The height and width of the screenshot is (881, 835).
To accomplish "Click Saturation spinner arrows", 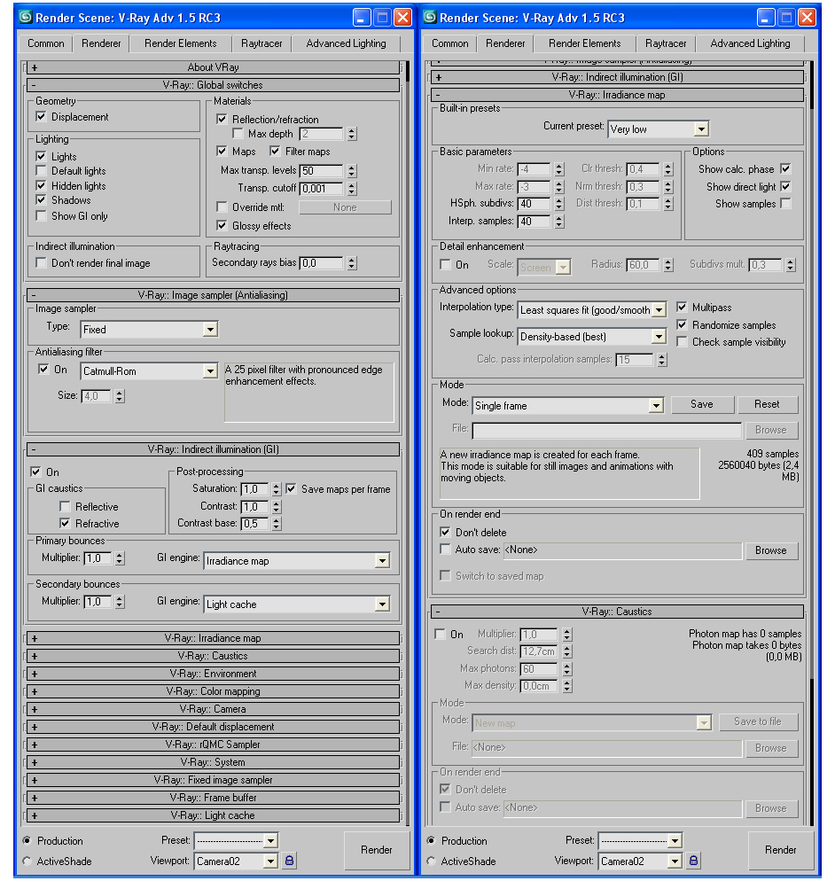I will pyautogui.click(x=277, y=489).
